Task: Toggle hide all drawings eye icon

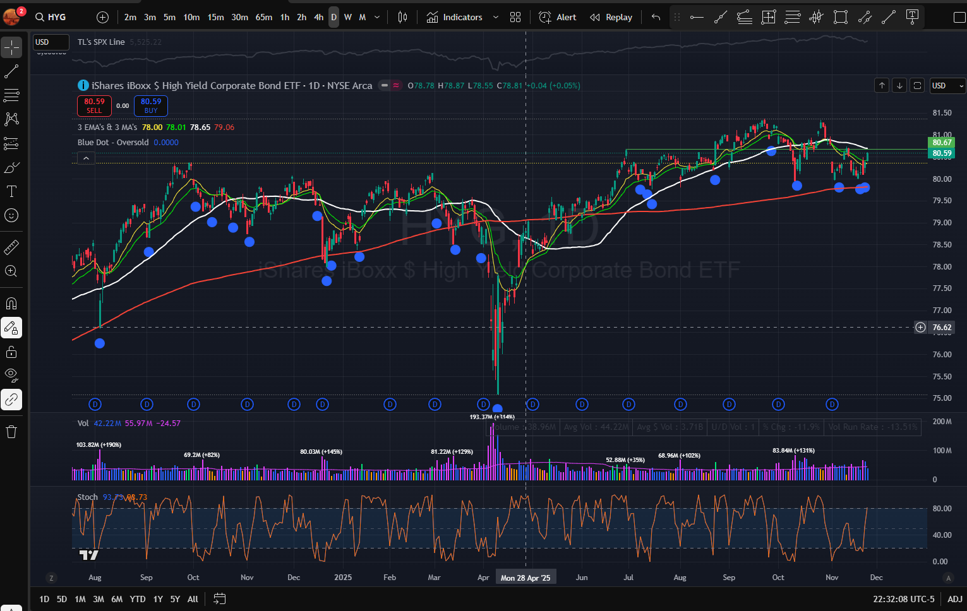Action: (x=11, y=376)
